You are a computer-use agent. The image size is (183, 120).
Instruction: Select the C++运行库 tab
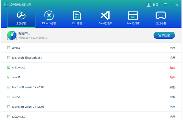pyautogui.click(x=105, y=18)
